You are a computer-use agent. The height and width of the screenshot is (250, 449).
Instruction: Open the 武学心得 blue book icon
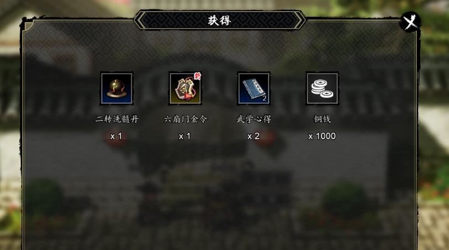253,89
